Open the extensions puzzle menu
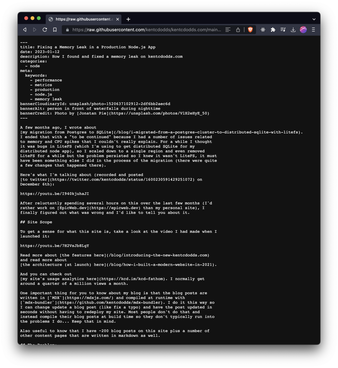 [x=273, y=30]
